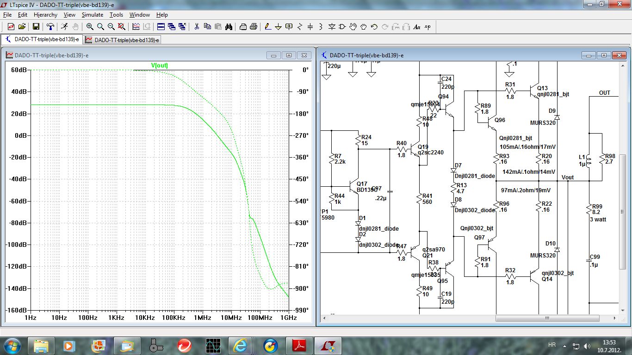Screen dimensions: 632x355
Task: Select the Move hand tool
Action: pyautogui.click(x=353, y=27)
